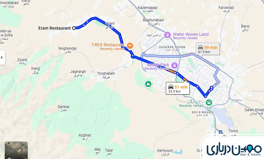Click the Water Waves Land purple pin
Screen dimensions: 264x159
click(x=167, y=35)
